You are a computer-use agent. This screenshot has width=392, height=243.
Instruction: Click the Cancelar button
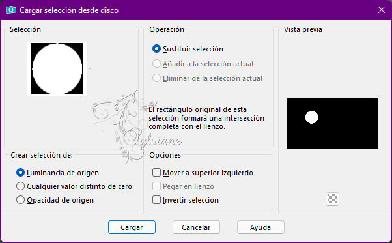pyautogui.click(x=196, y=227)
